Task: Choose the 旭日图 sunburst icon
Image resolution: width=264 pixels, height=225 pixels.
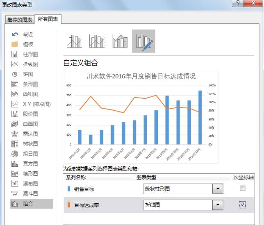Action: (15, 154)
